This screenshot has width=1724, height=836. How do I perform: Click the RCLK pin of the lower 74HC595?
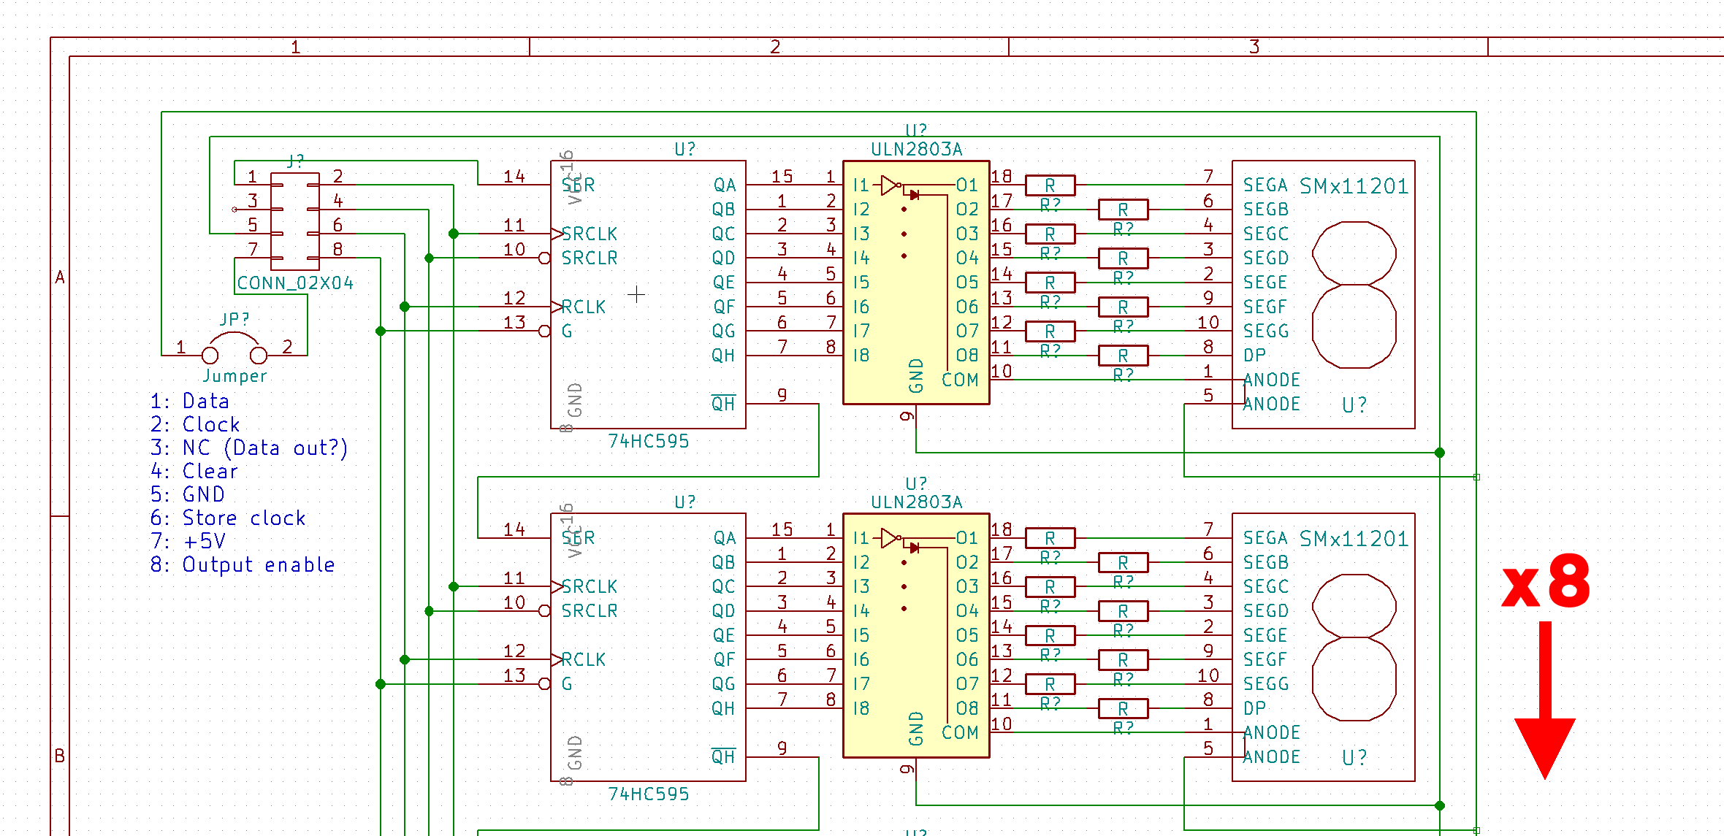point(583,659)
